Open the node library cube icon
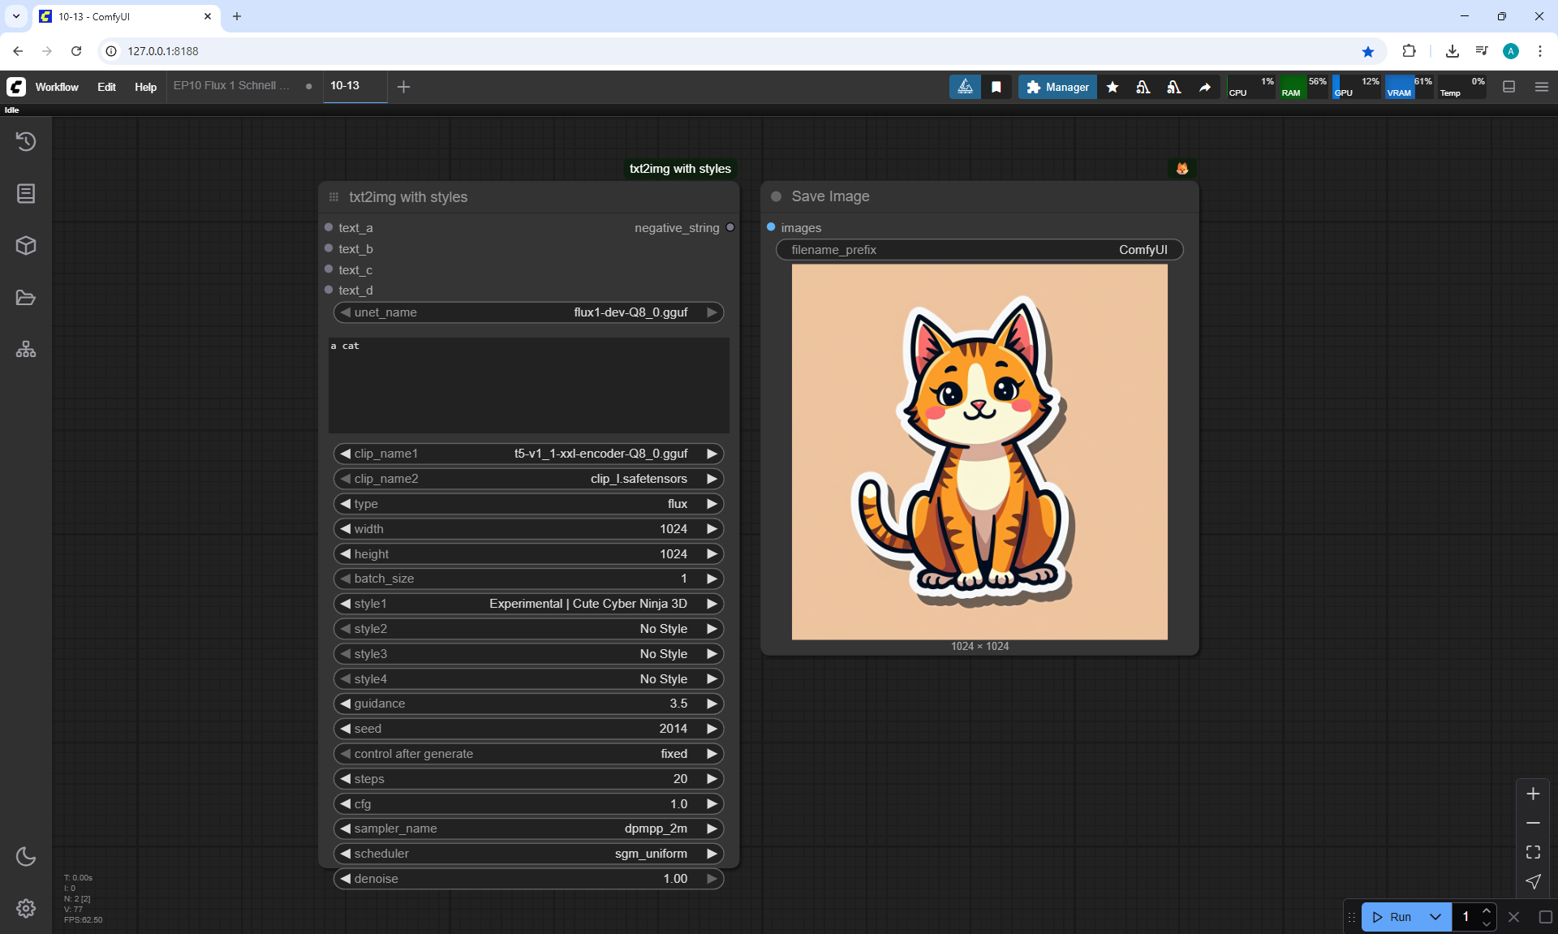This screenshot has height=934, width=1558. [26, 246]
